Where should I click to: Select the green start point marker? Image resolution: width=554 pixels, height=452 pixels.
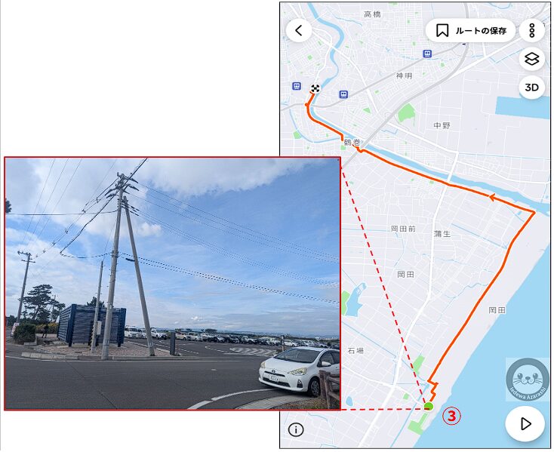pyautogui.click(x=428, y=406)
